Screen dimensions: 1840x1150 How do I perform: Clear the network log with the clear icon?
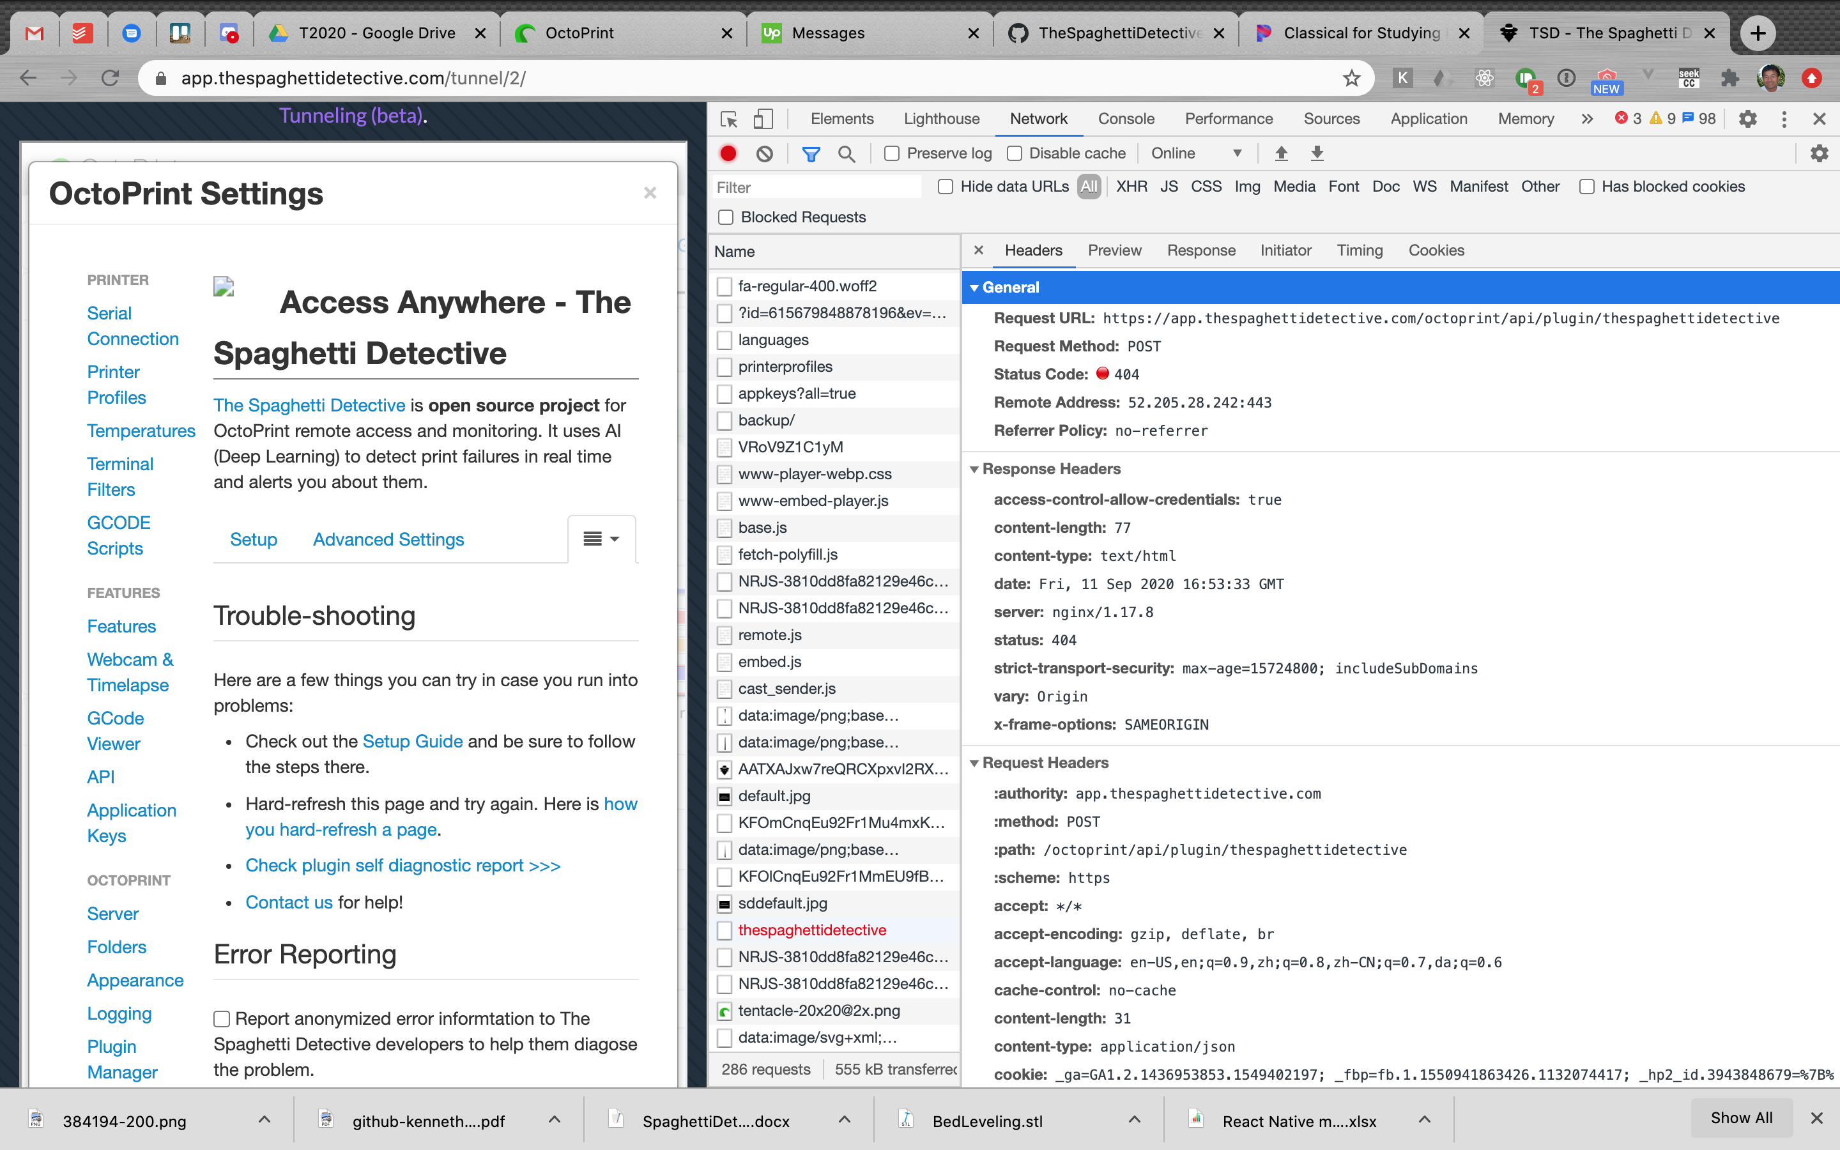click(764, 153)
